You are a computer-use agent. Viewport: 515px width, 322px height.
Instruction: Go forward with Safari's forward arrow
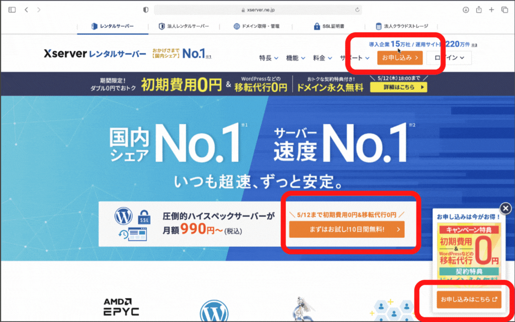coord(39,10)
